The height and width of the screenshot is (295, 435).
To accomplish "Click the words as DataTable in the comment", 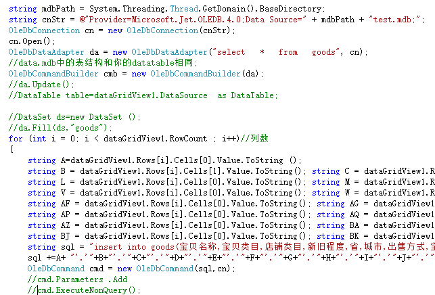I will [x=247, y=95].
